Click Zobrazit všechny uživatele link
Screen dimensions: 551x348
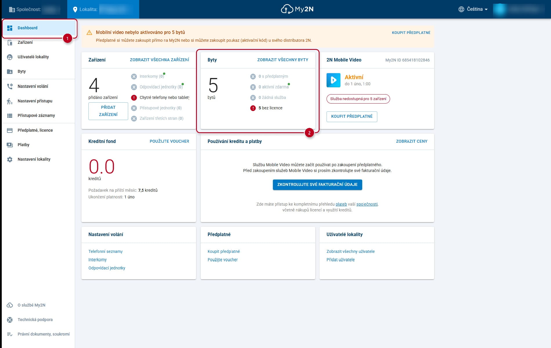click(x=350, y=252)
